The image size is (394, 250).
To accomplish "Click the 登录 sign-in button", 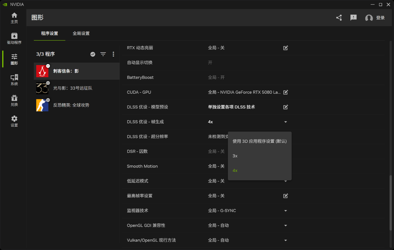I will coord(380,18).
